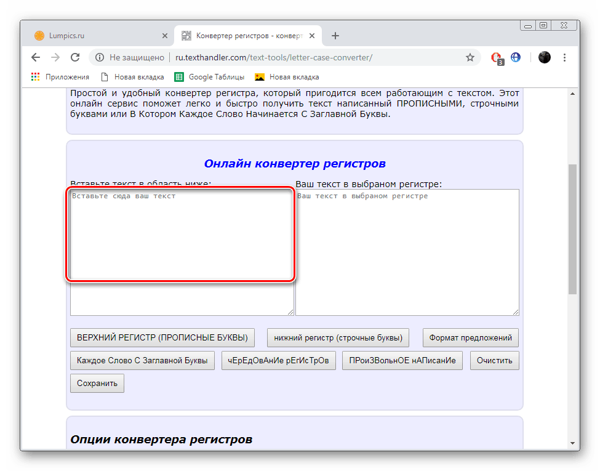The image size is (600, 471).
Task: Save the result with Сохранить
Action: pos(97,383)
